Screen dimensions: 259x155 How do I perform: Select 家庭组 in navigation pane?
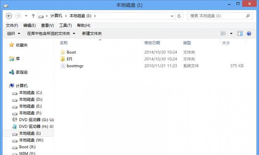click(22, 72)
